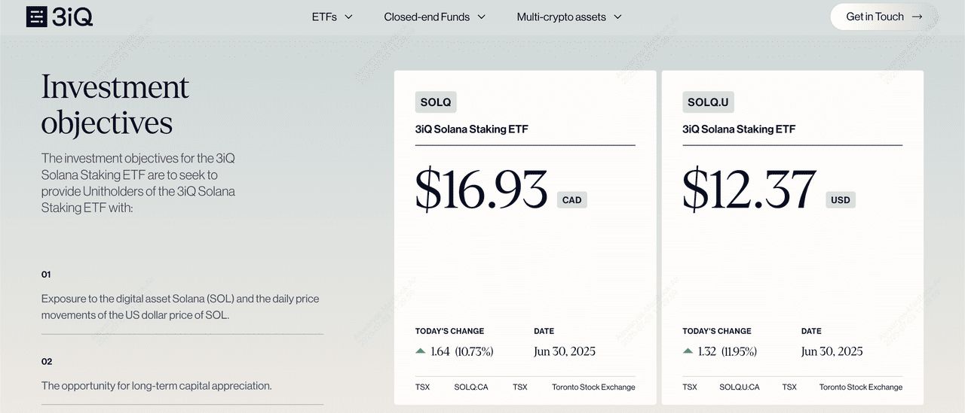
Task: Click the Investment objectives heading
Action: (115, 105)
